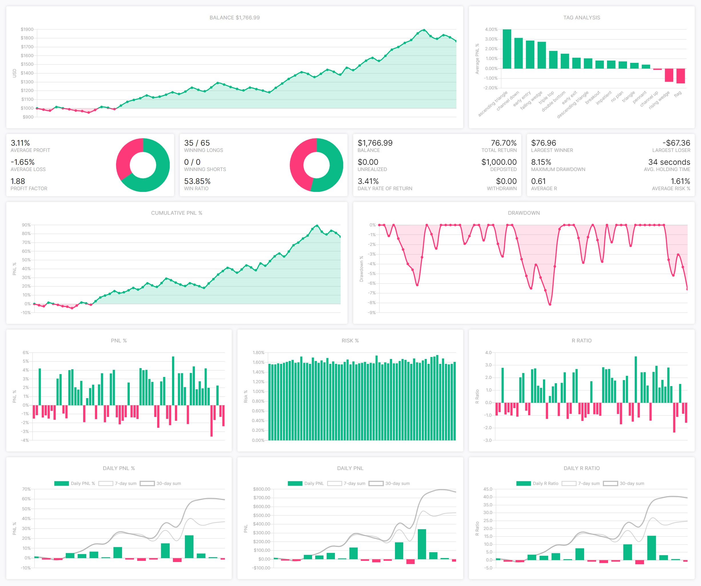
Task: Click the deepest drawdown point near -8%
Action: 550,304
